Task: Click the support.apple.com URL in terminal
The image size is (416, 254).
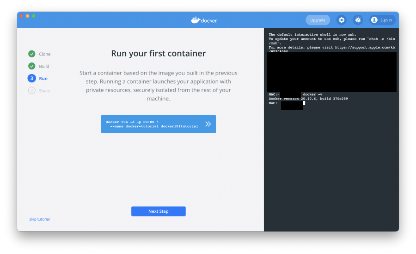Action: [365, 47]
